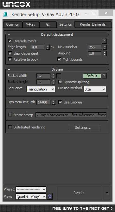This screenshot has width=115, height=212.
Task: Toggle the Tight bounds checkbox
Action: click(x=59, y=59)
